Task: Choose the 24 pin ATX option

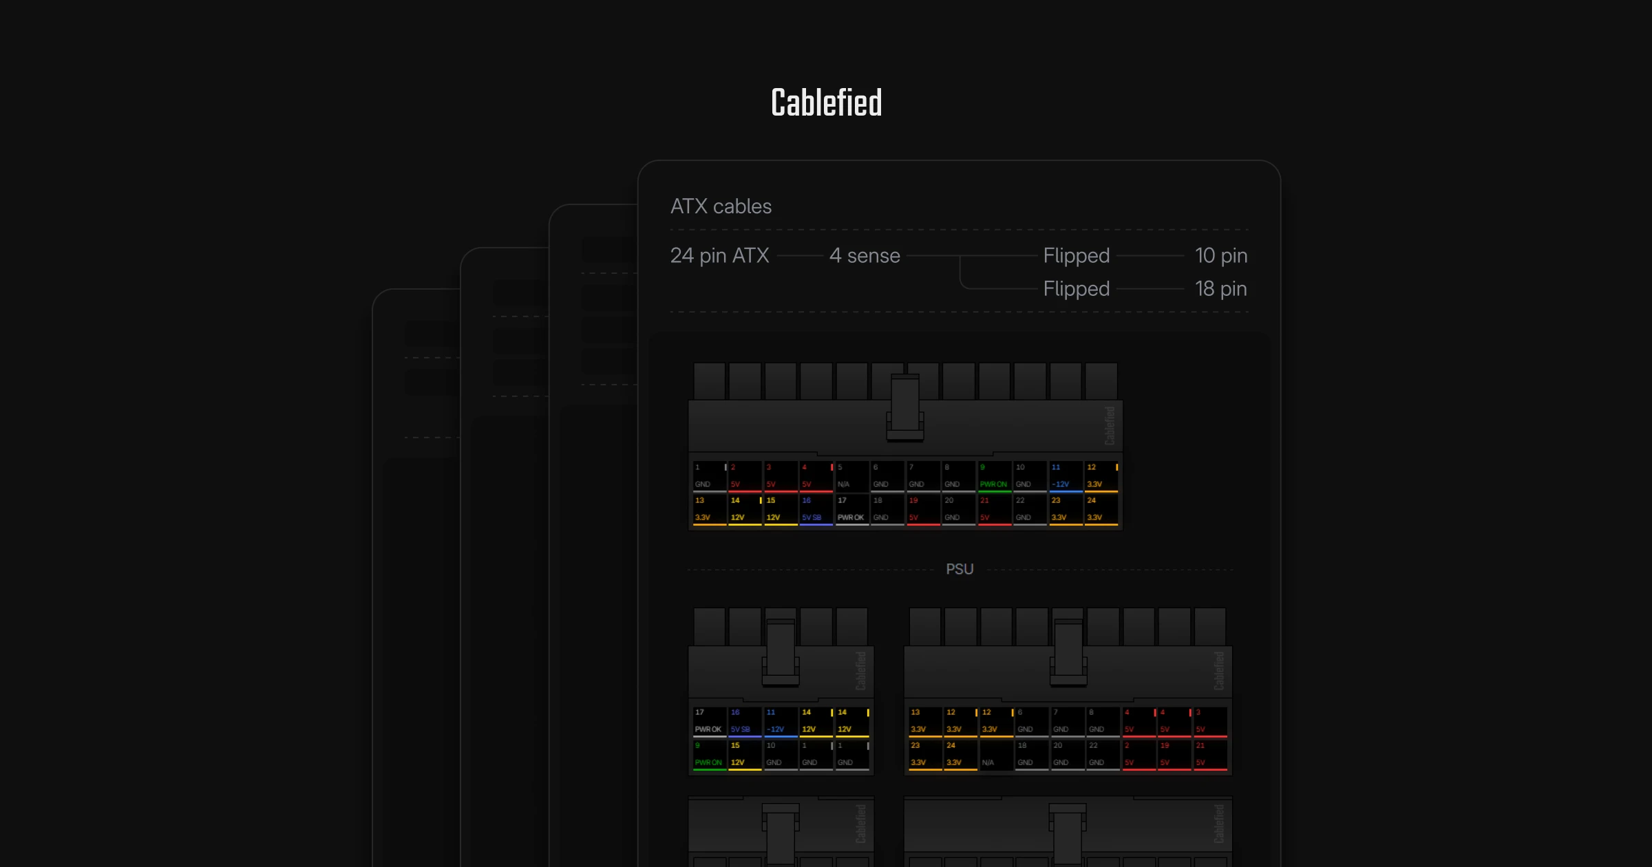Action: [719, 256]
